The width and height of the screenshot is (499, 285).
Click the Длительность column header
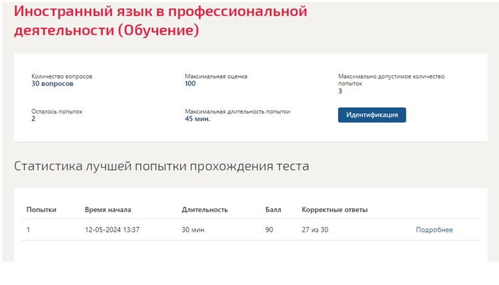pyautogui.click(x=205, y=210)
